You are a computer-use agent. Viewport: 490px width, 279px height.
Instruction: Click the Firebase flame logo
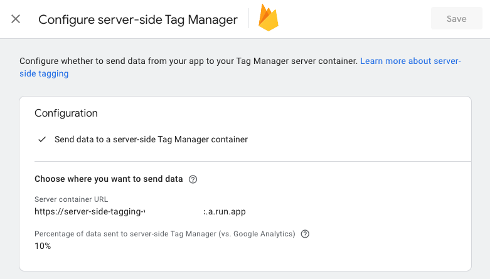coord(268,18)
